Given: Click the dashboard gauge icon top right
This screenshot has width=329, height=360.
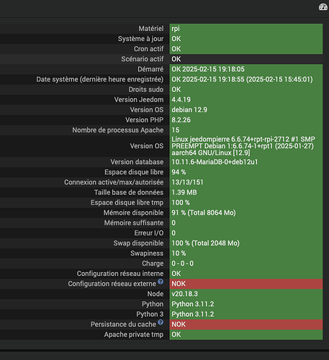Looking at the screenshot, I should click(323, 7).
